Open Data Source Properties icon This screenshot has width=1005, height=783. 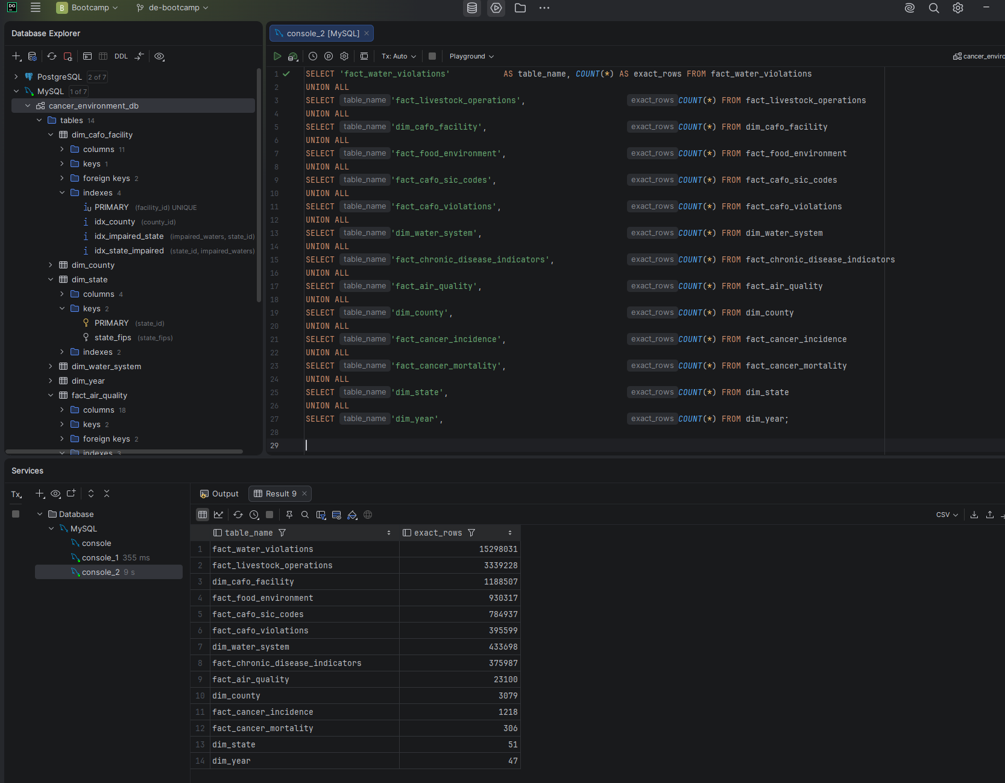[x=33, y=56]
